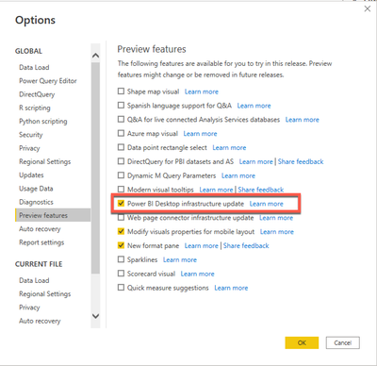The height and width of the screenshot is (366, 377).
Task: Click the sidebar scroll up arrow
Action: coord(95,56)
